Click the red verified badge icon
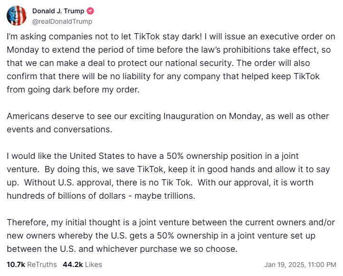The height and width of the screenshot is (276, 343). click(x=90, y=11)
